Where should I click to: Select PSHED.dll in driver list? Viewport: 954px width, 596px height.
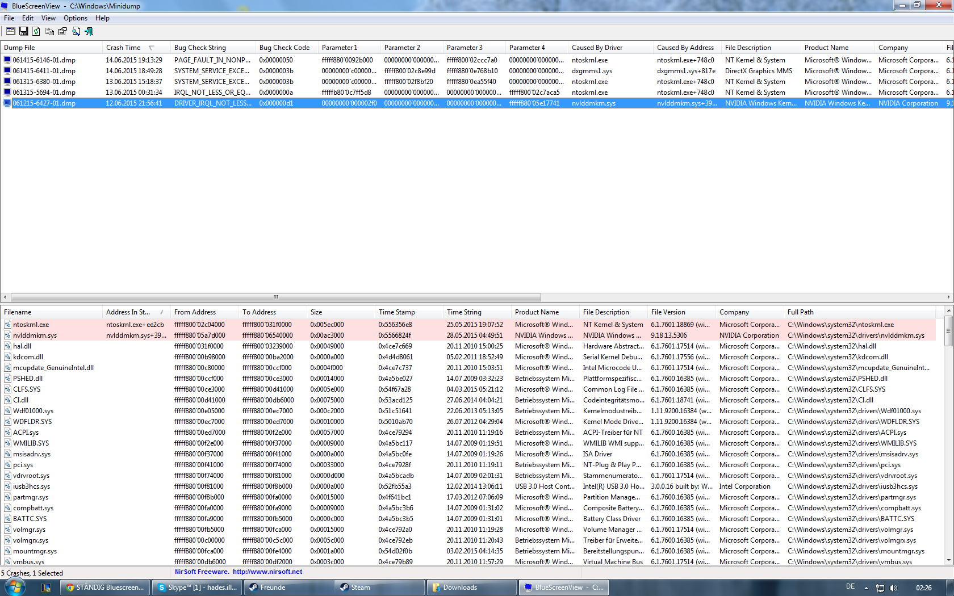(x=28, y=379)
